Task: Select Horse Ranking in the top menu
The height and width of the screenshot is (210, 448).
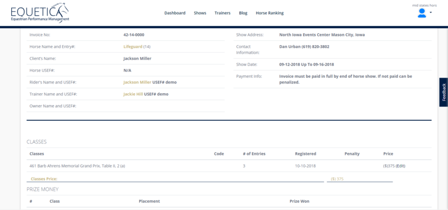Action: [270, 13]
